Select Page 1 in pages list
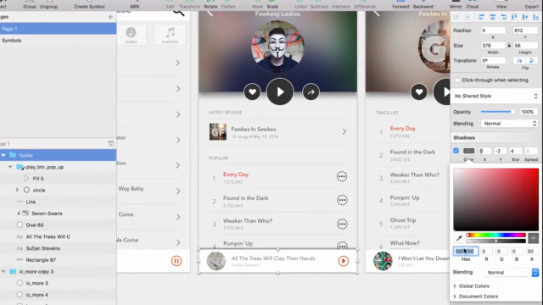The width and height of the screenshot is (543, 305). 58,29
